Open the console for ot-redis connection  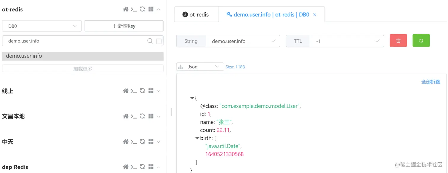(134, 9)
